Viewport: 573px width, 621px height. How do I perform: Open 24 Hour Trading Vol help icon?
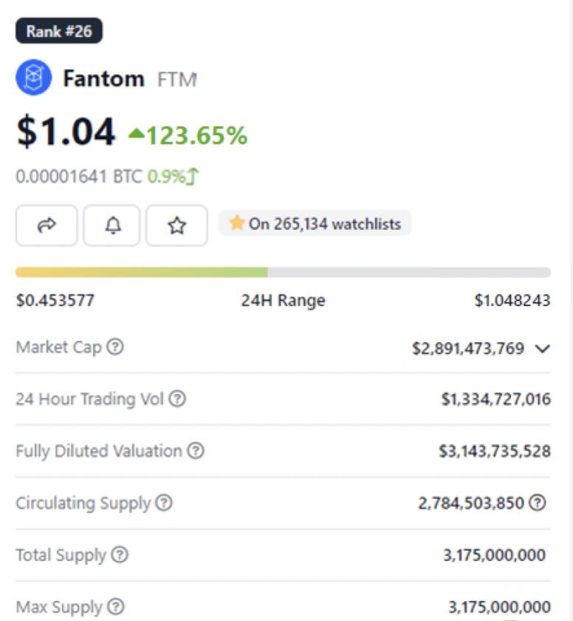[x=177, y=398]
